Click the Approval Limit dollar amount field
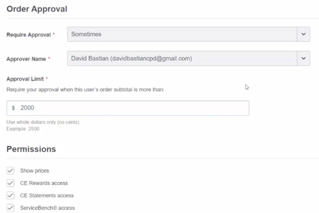This screenshot has width=319, height=213. tap(128, 108)
